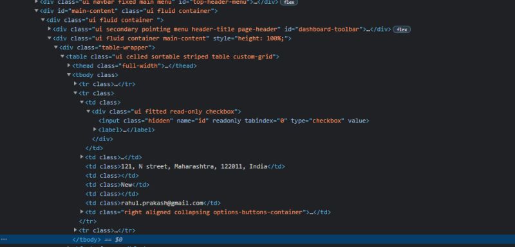Click flex badge beside dashboard-toolbar div
Viewport: 515px width, 247px height.
tap(402, 30)
